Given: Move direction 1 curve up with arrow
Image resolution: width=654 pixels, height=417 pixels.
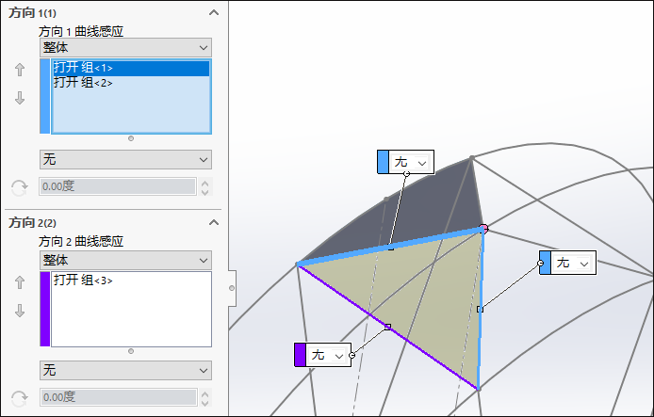Looking at the screenshot, I should (20, 69).
